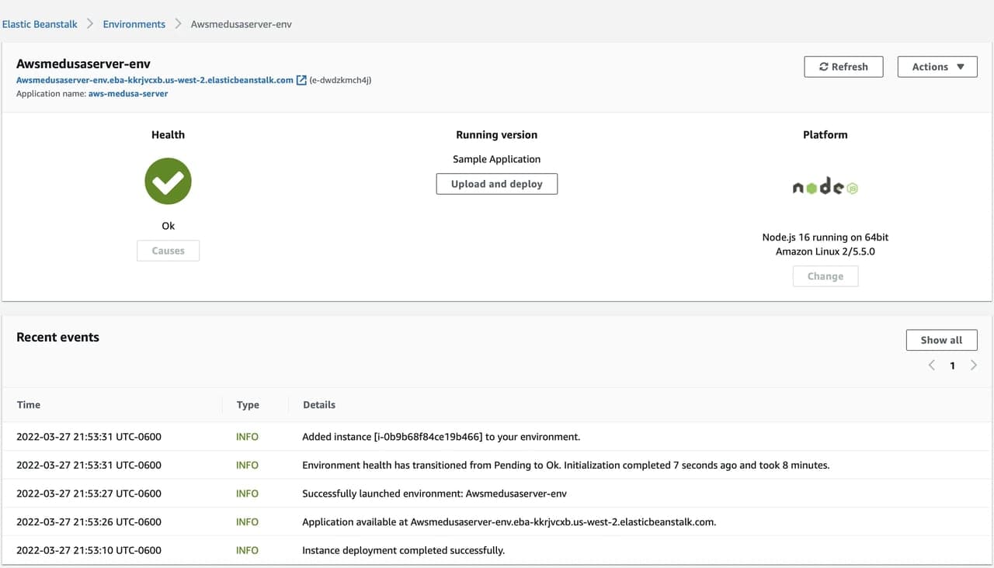The image size is (994, 568).
Task: Select the 'Added instance [i-0b9b68f84ce19b466]' event details
Action: [441, 437]
